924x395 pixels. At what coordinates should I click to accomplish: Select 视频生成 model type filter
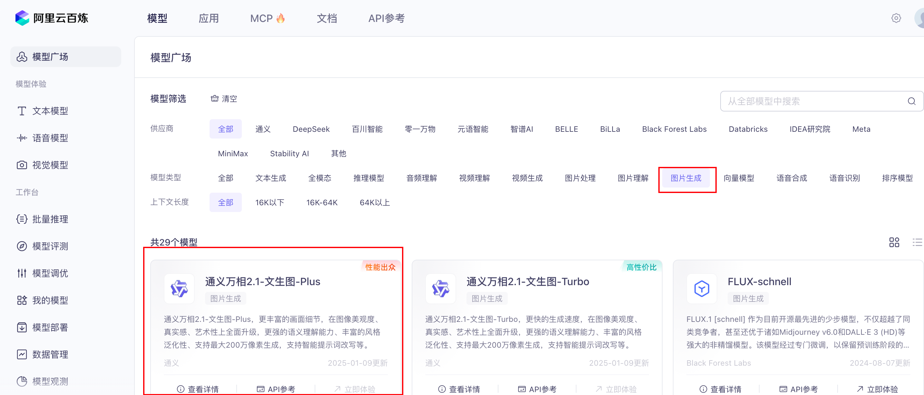pos(527,178)
